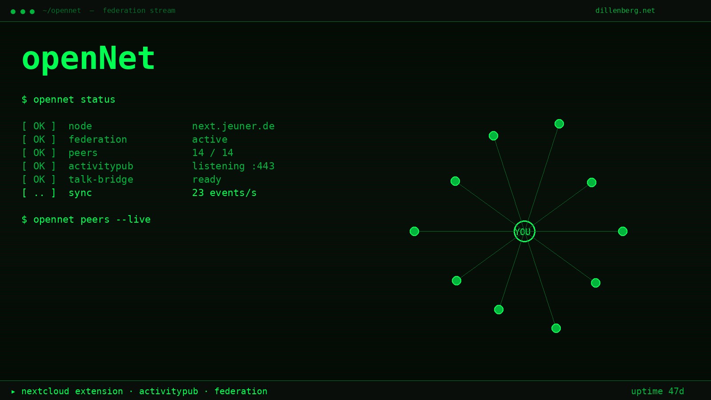Click the OK indicator for talk-bridge
The height and width of the screenshot is (400, 711).
tap(39, 180)
